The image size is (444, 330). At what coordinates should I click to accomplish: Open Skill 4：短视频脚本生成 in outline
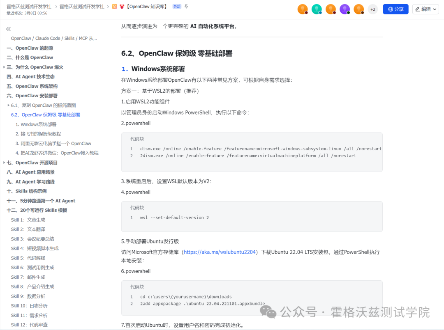[35, 248]
